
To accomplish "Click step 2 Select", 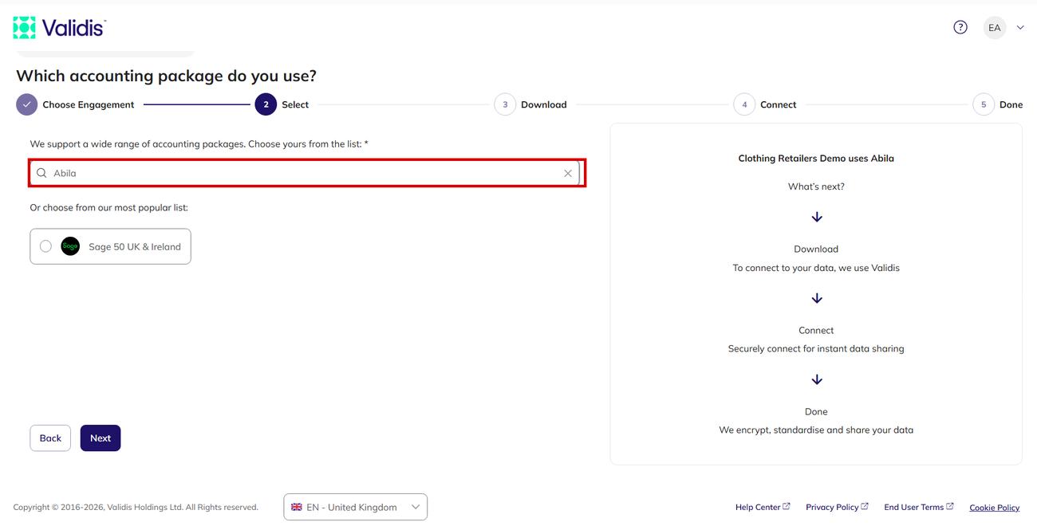I will [x=282, y=104].
